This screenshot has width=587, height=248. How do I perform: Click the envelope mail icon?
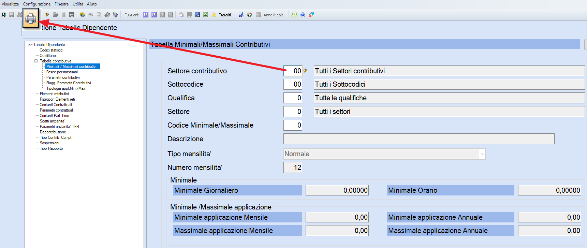click(x=181, y=15)
